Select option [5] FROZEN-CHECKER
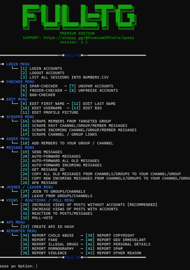The width and height of the screenshot is (190, 270). [41, 91]
